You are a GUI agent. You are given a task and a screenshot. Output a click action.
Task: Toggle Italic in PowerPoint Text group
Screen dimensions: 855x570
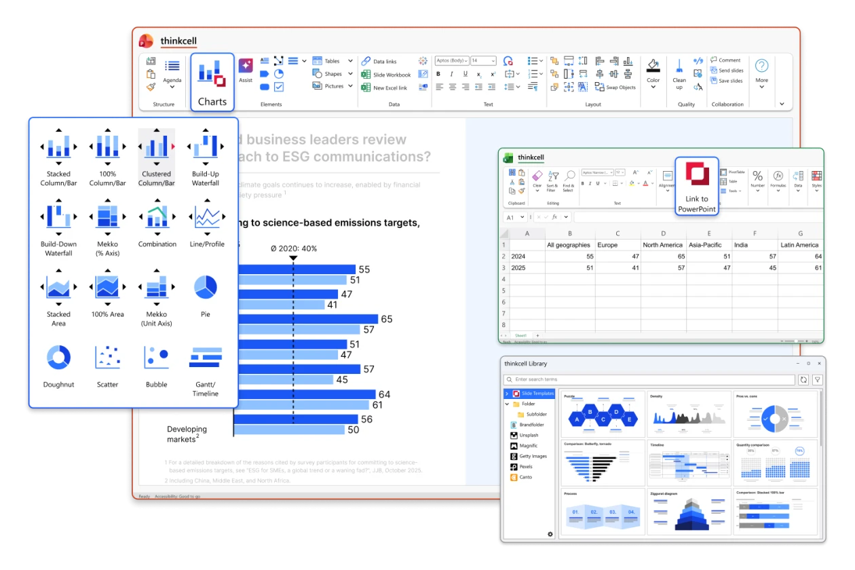point(451,74)
